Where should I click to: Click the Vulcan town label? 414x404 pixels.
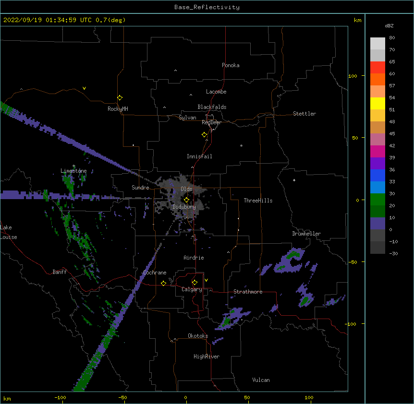click(x=261, y=380)
